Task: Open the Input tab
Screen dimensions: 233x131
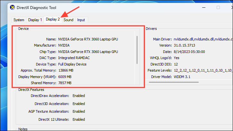Action: pyautogui.click(x=81, y=20)
